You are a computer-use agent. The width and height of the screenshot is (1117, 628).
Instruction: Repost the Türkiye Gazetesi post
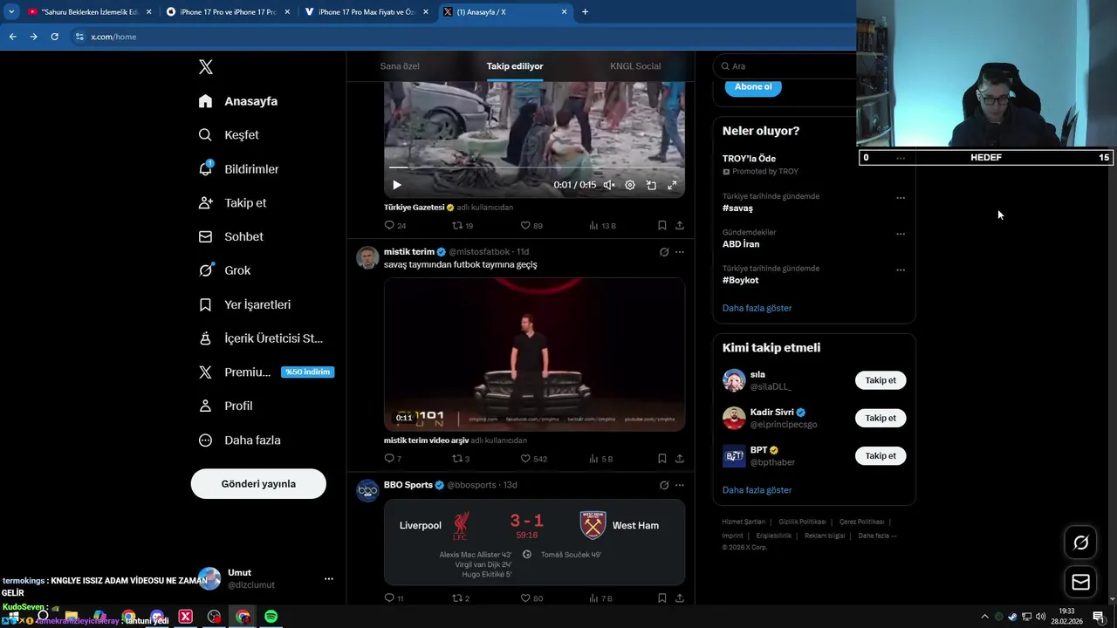[463, 225]
